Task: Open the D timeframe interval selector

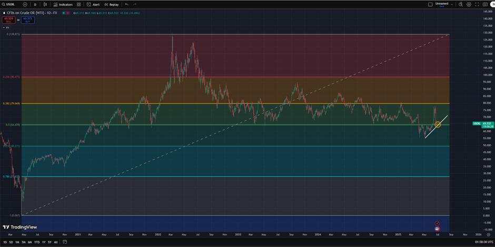Action: click(35, 4)
